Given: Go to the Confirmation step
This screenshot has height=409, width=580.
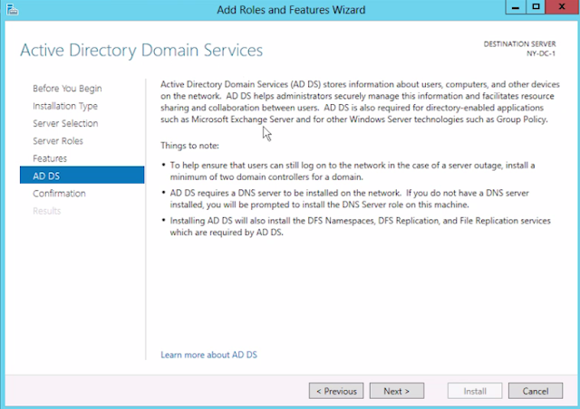Looking at the screenshot, I should (59, 194).
